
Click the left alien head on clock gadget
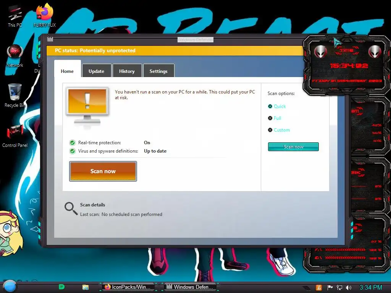click(x=320, y=52)
